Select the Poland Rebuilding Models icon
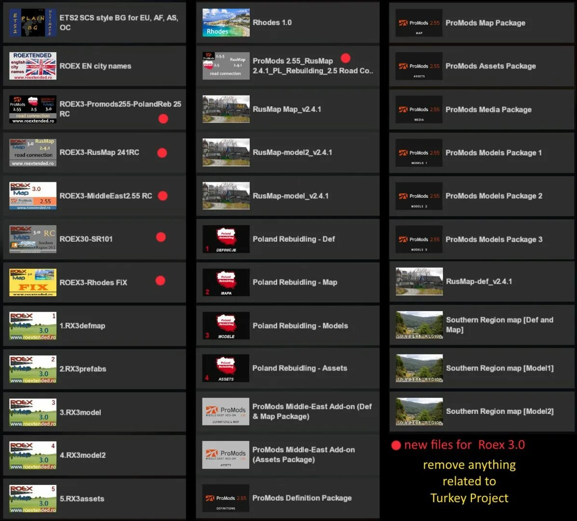 226,326
